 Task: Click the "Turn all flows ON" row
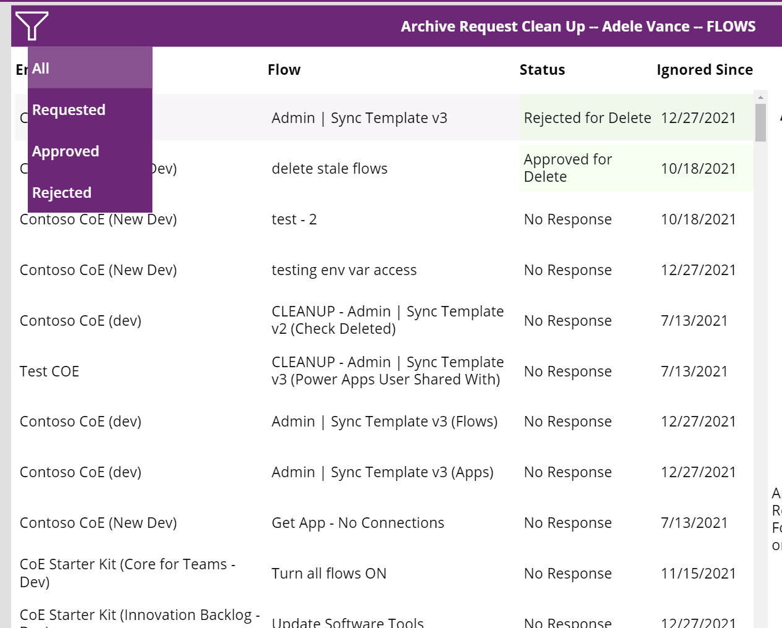click(x=329, y=573)
